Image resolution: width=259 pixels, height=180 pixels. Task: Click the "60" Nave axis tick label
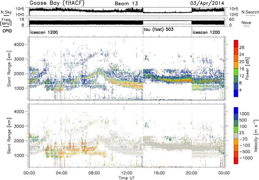coord(232,19)
